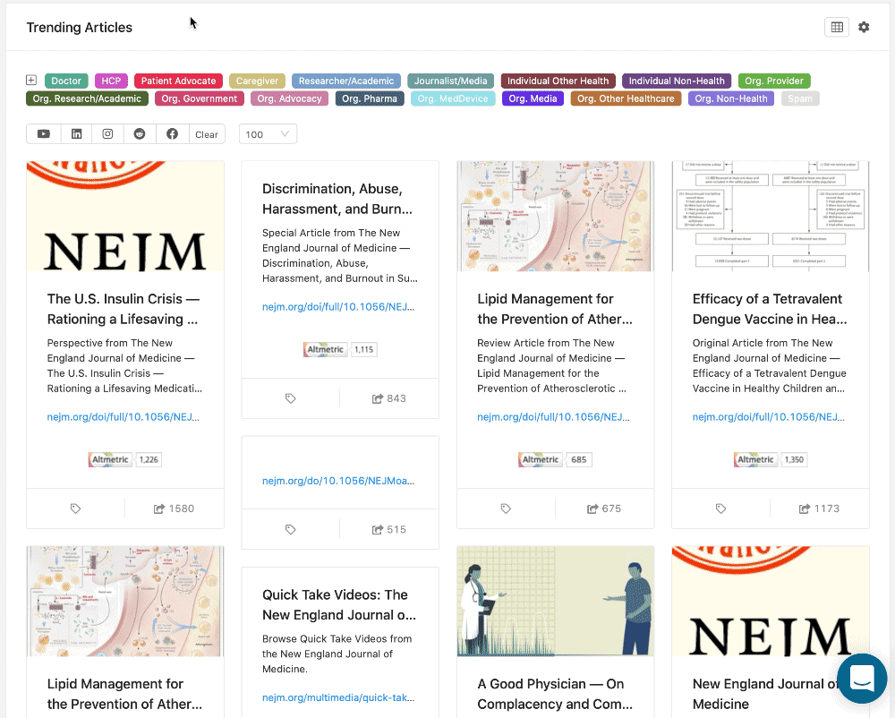Open the U.S. Insulin Crisis nejm.org link
This screenshot has height=718, width=895.
click(124, 416)
